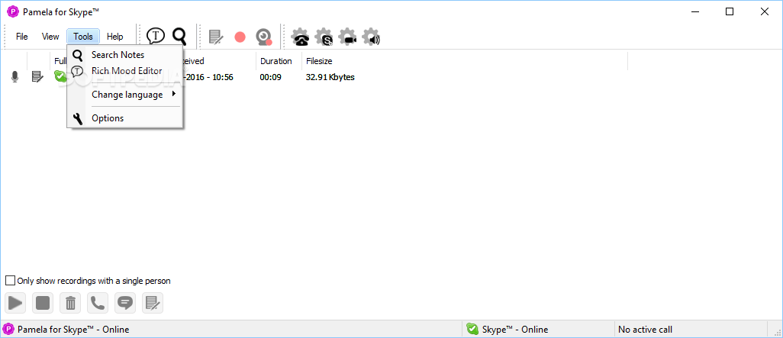Click the No active call status text
Viewport: 783px width, 338px height.
(x=645, y=330)
